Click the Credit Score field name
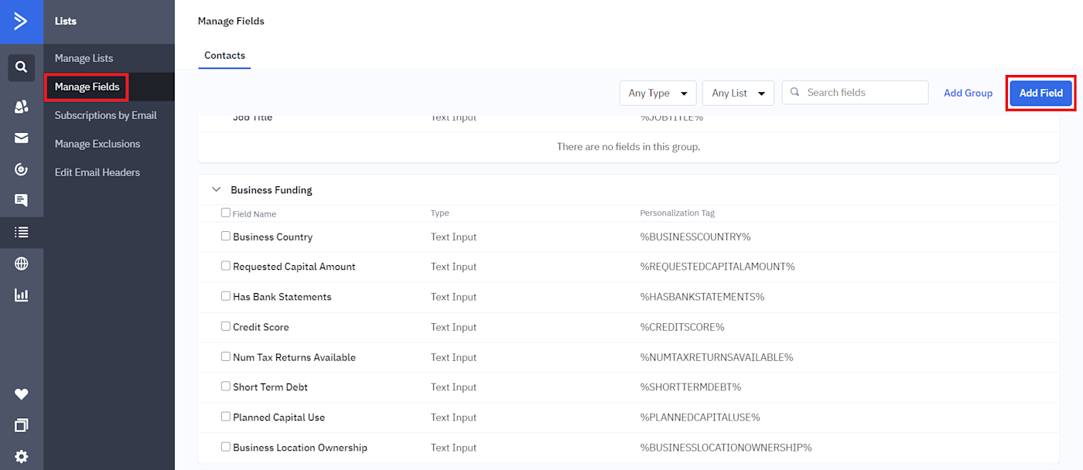 (261, 327)
